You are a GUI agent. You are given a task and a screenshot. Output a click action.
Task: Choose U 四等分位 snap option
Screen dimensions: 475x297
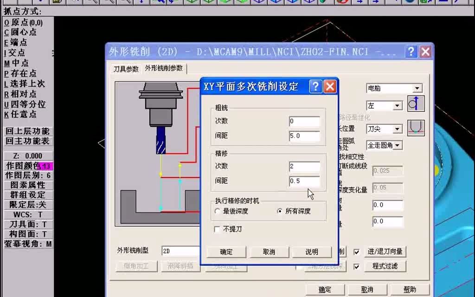25,104
